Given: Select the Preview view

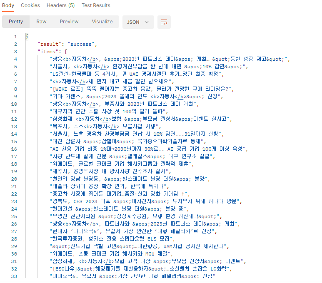Looking at the screenshot, I should click(69, 22).
